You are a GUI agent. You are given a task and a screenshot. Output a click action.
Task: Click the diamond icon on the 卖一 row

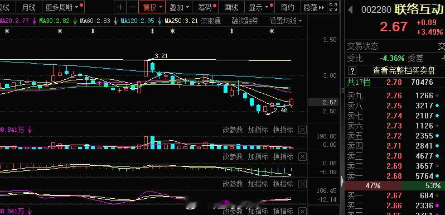pyautogui.click(x=438, y=176)
